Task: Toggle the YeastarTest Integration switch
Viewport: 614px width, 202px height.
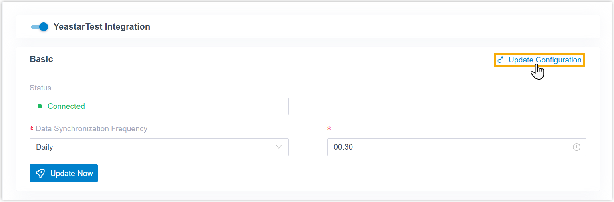Action: (x=39, y=27)
